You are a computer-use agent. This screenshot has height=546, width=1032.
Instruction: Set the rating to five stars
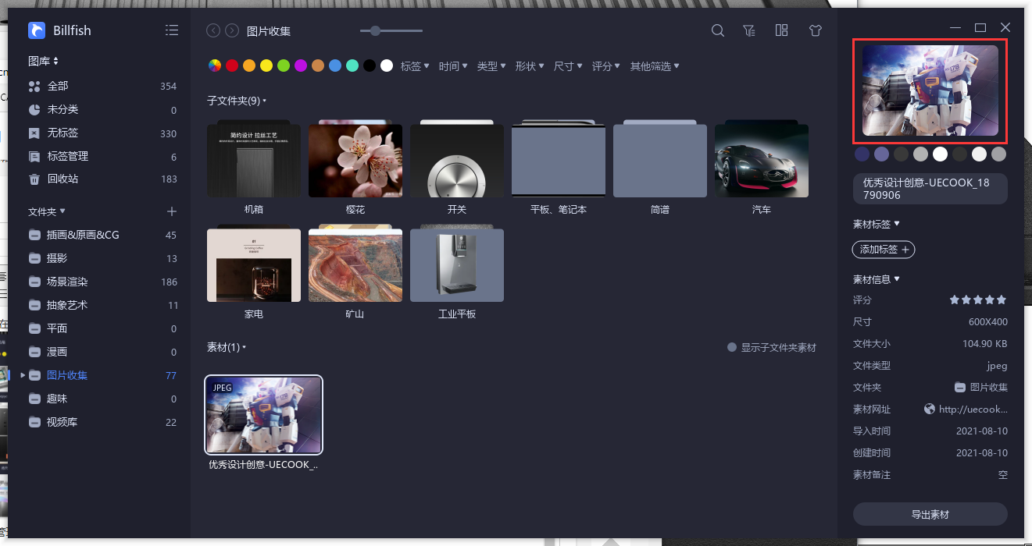tap(1002, 300)
